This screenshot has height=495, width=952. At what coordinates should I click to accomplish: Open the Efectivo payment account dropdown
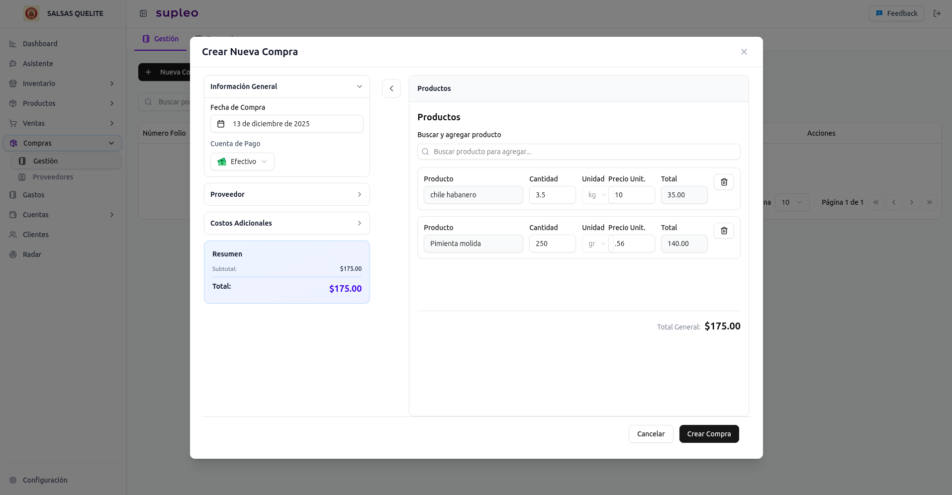(242, 162)
